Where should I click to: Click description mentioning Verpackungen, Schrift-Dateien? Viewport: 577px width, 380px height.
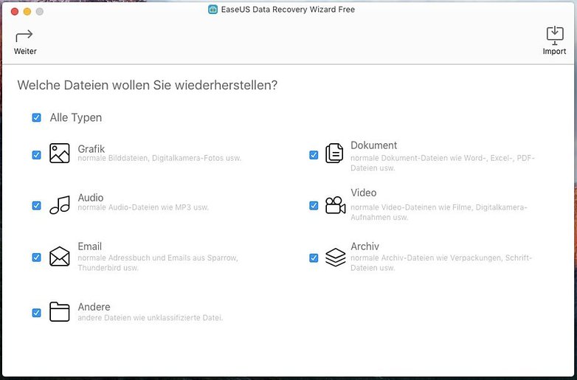tap(441, 263)
